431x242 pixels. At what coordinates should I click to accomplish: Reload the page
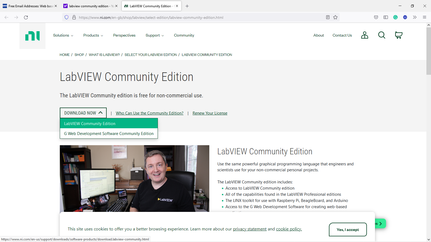[x=26, y=17]
